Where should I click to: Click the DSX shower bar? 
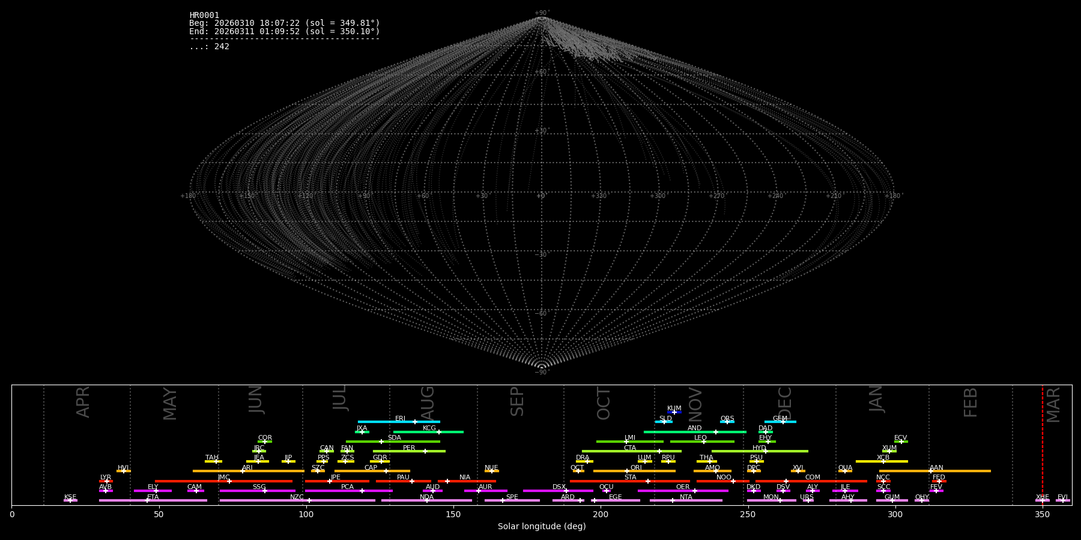pyautogui.click(x=558, y=491)
